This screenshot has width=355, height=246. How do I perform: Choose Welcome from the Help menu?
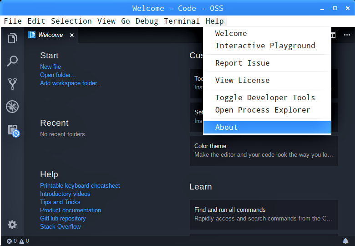click(x=267, y=33)
